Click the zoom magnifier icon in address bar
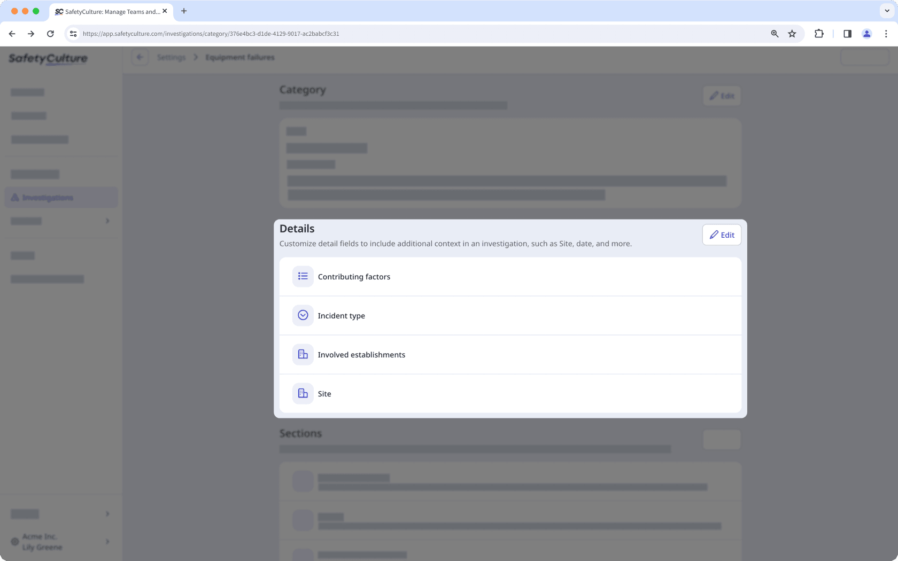 pos(775,34)
